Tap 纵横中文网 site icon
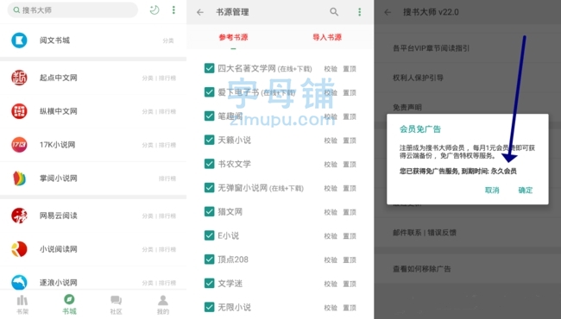This screenshot has height=319, width=561. 19,111
